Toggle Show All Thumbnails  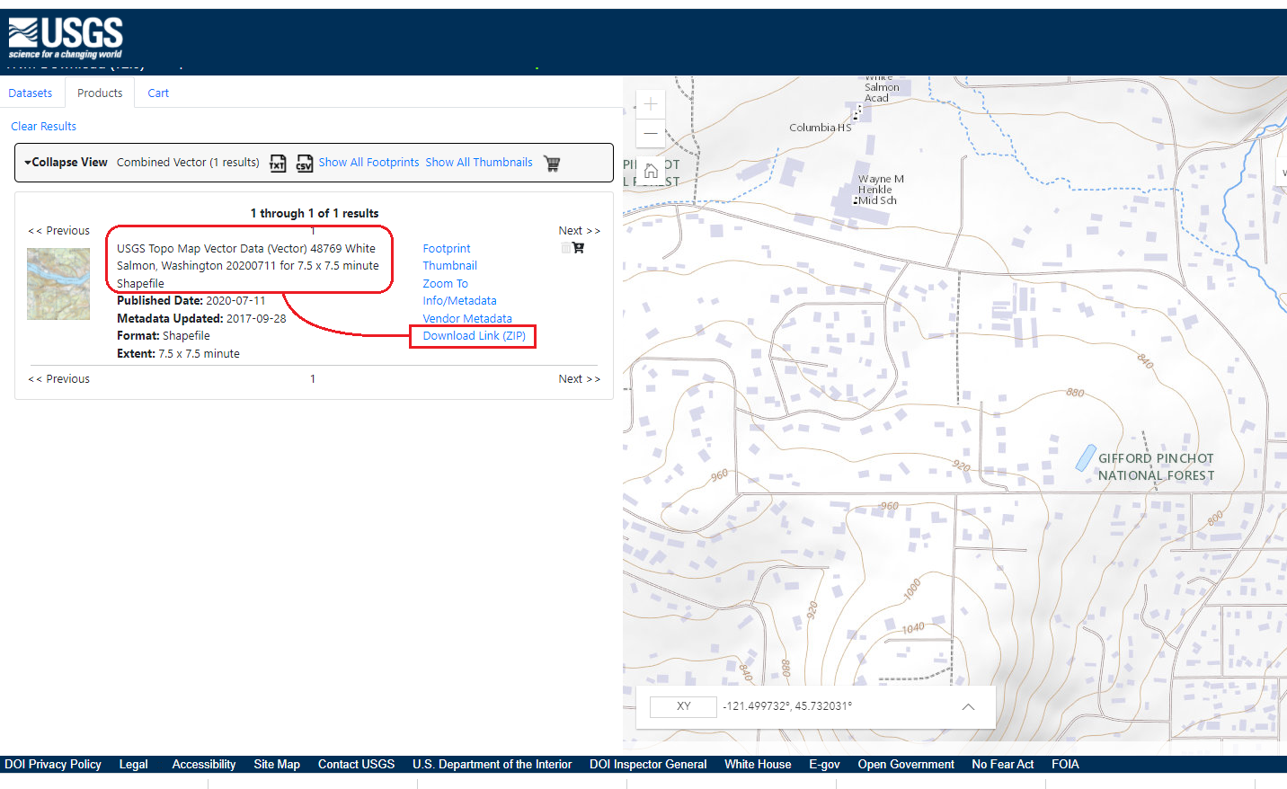tap(478, 162)
